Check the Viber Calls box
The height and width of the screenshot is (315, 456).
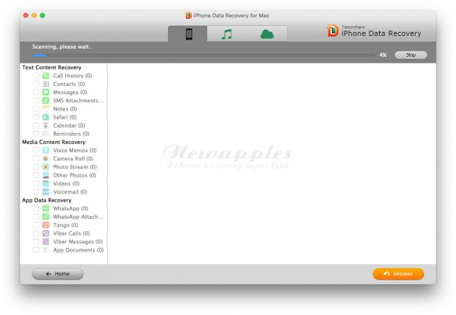pos(36,233)
